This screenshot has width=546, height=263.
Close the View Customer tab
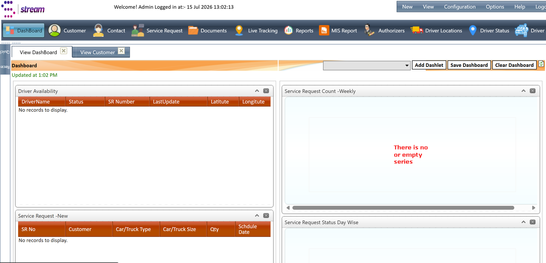click(121, 51)
